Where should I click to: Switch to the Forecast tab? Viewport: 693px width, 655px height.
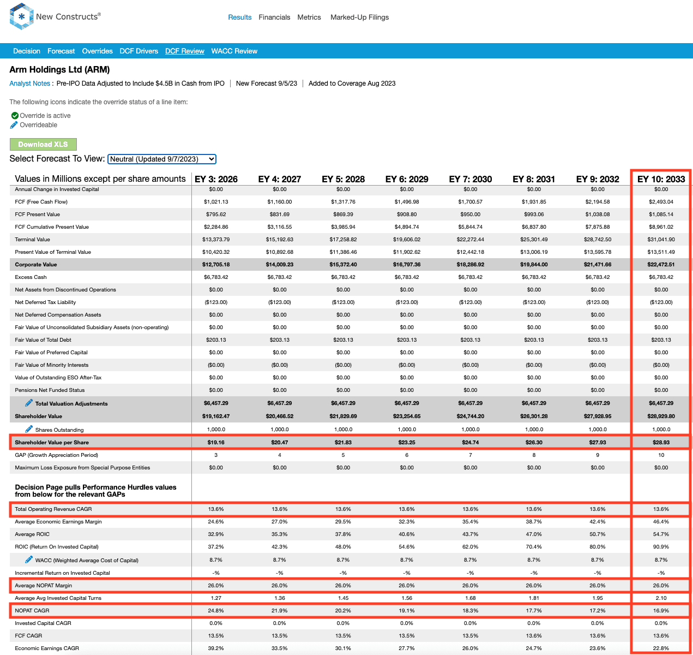pyautogui.click(x=61, y=51)
